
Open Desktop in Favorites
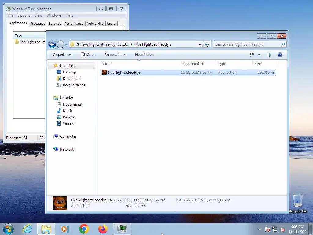(69, 72)
